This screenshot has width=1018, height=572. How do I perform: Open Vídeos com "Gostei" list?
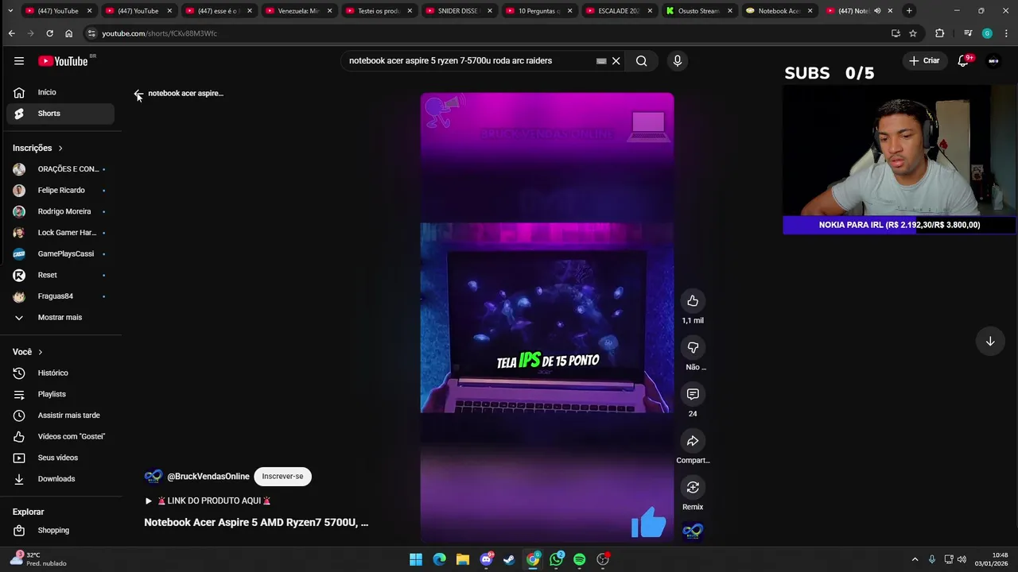pyautogui.click(x=60, y=436)
